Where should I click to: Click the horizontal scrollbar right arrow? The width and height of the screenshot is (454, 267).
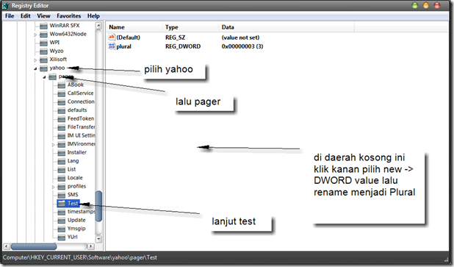(91, 246)
